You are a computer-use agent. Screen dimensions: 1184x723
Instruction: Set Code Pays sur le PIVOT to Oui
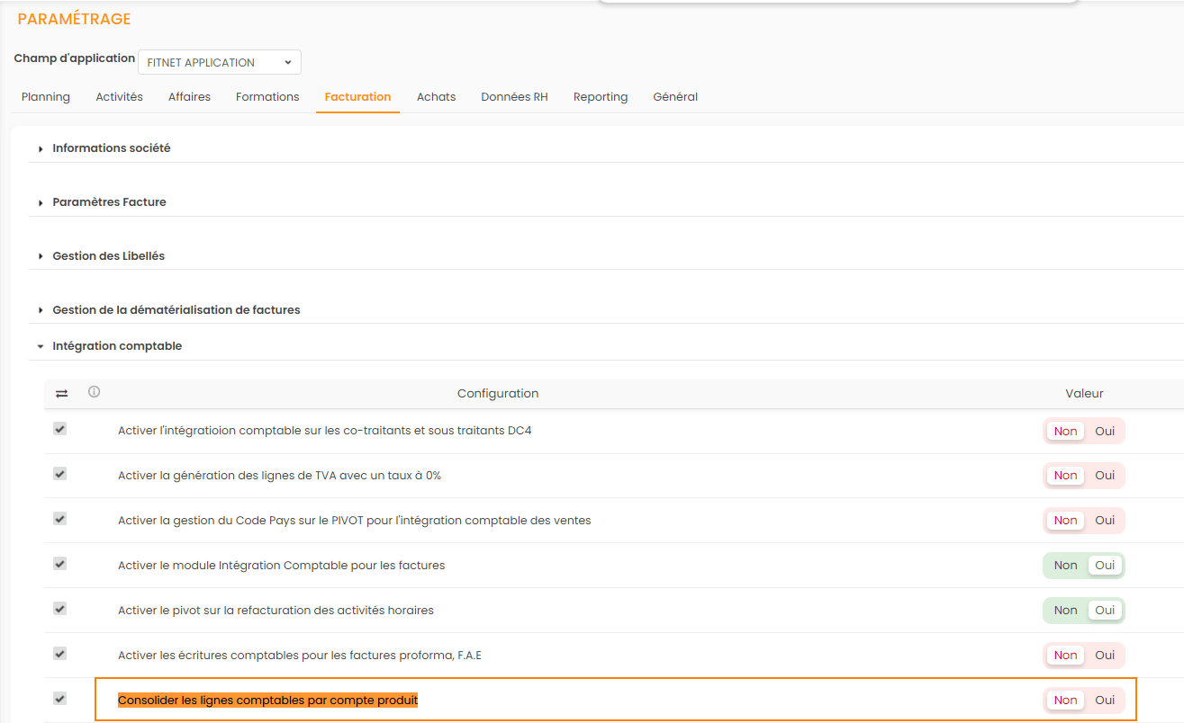point(1105,521)
